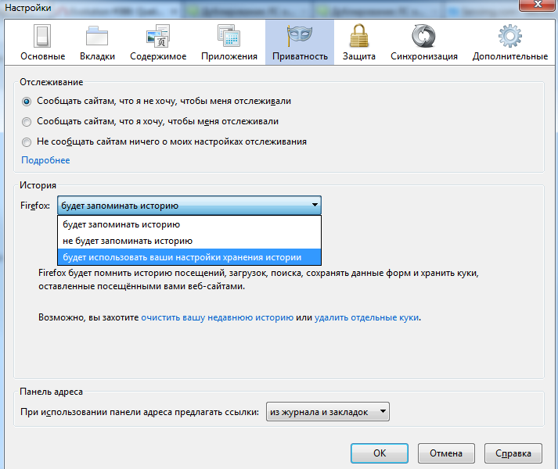Viewport: 558px width, 469px height.
Task: Switch to the Приложения tab label
Action: pos(229,56)
